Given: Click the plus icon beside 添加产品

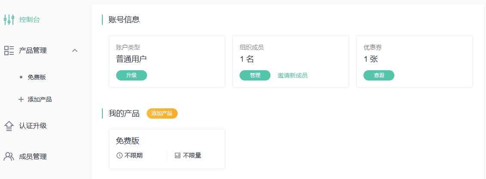Looking at the screenshot, I should [21, 99].
